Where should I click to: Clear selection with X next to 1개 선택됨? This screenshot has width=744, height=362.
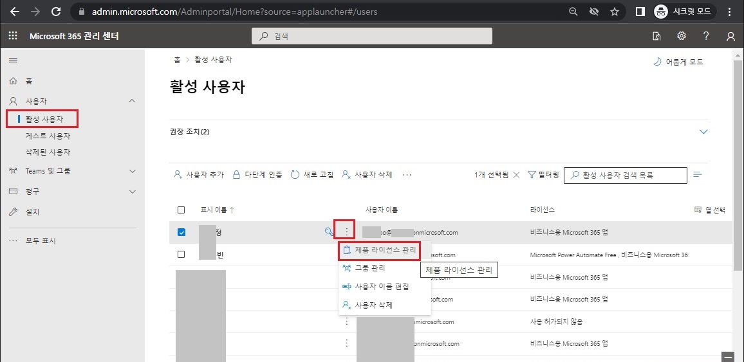click(x=517, y=175)
